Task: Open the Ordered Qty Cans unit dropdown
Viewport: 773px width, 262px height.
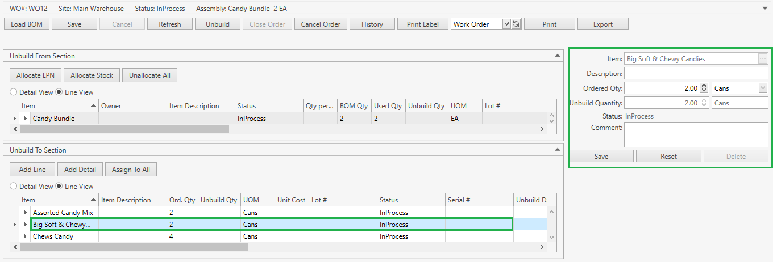Action: [x=762, y=88]
